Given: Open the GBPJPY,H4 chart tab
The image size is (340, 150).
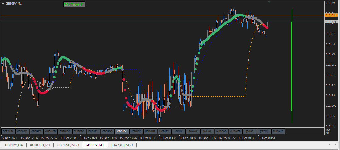Looking at the screenshot, I should click(x=13, y=145).
